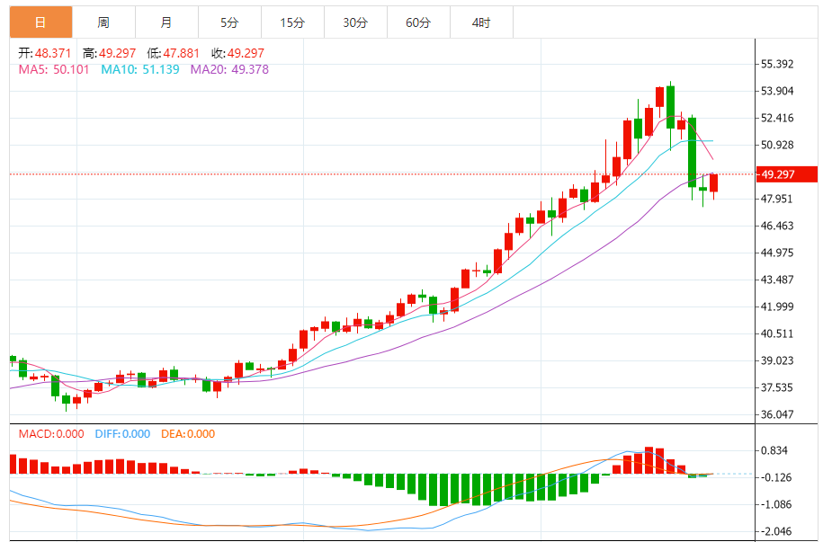Click the 低:47.881 low price value
Image resolution: width=823 pixels, height=542 pixels.
tap(174, 53)
